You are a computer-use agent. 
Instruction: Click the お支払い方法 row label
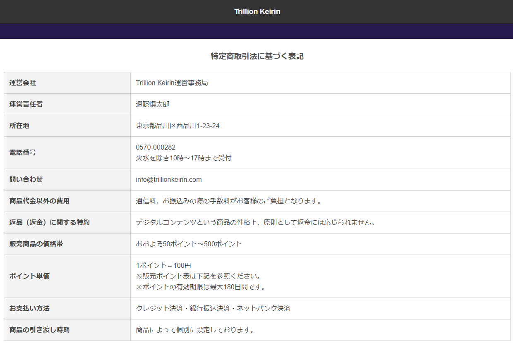click(29, 308)
